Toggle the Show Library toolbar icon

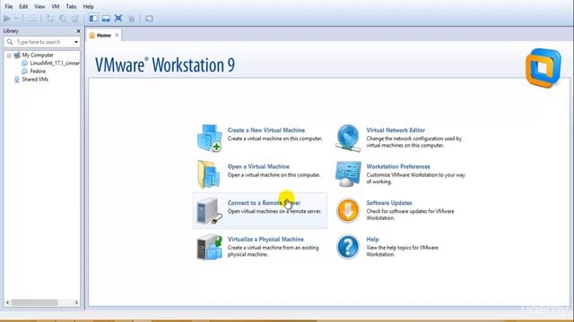point(93,18)
